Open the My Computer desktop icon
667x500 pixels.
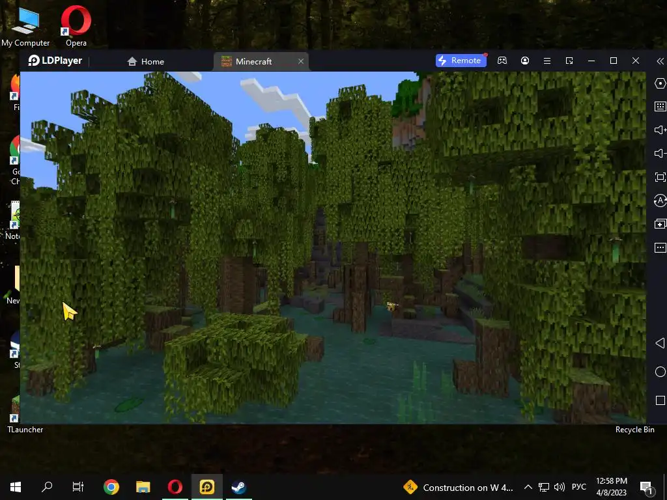(25, 27)
